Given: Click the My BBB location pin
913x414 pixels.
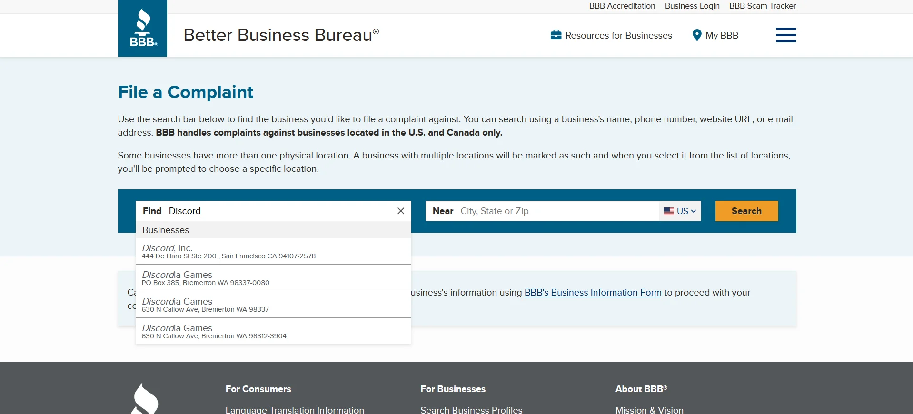Looking at the screenshot, I should coord(697,35).
